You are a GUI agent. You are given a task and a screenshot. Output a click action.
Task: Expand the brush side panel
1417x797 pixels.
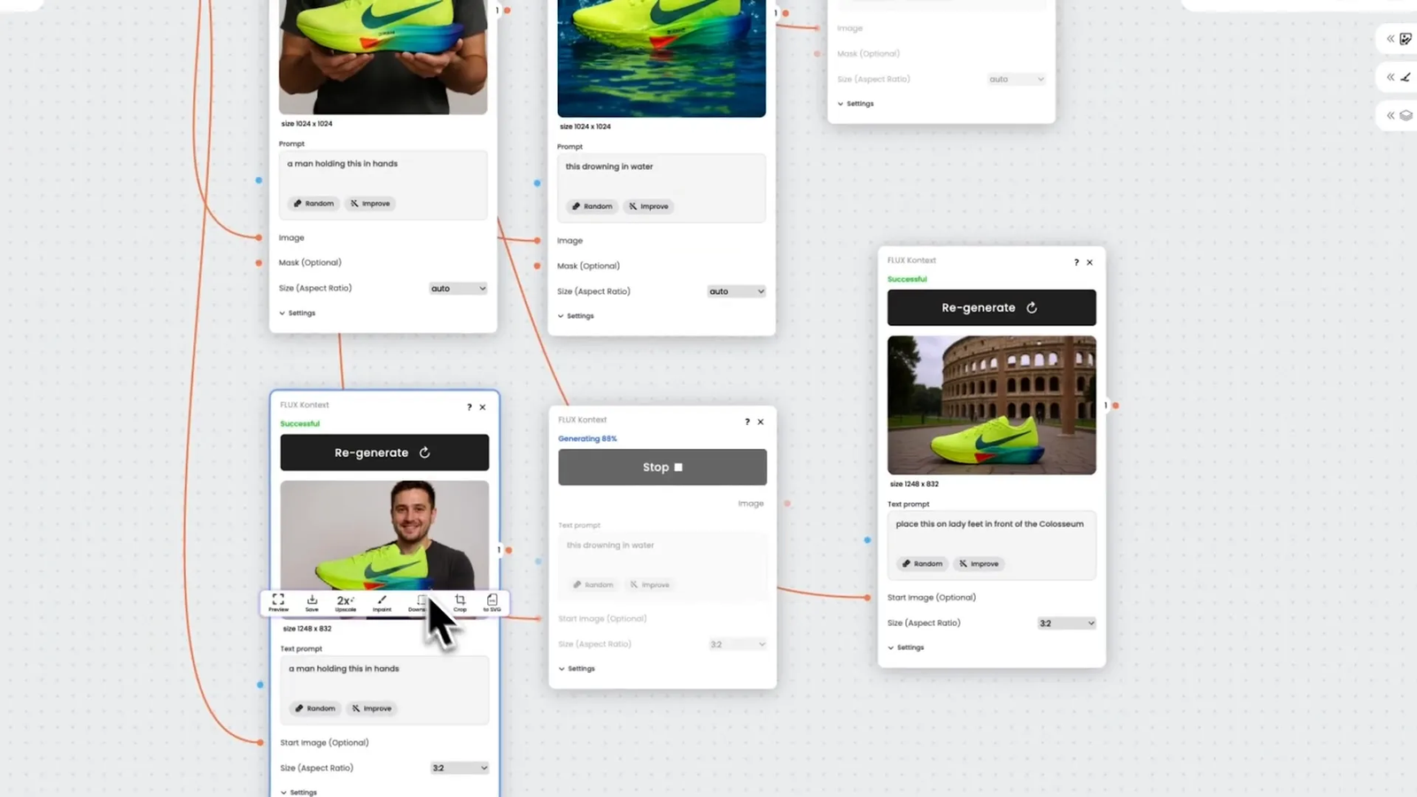(1398, 77)
